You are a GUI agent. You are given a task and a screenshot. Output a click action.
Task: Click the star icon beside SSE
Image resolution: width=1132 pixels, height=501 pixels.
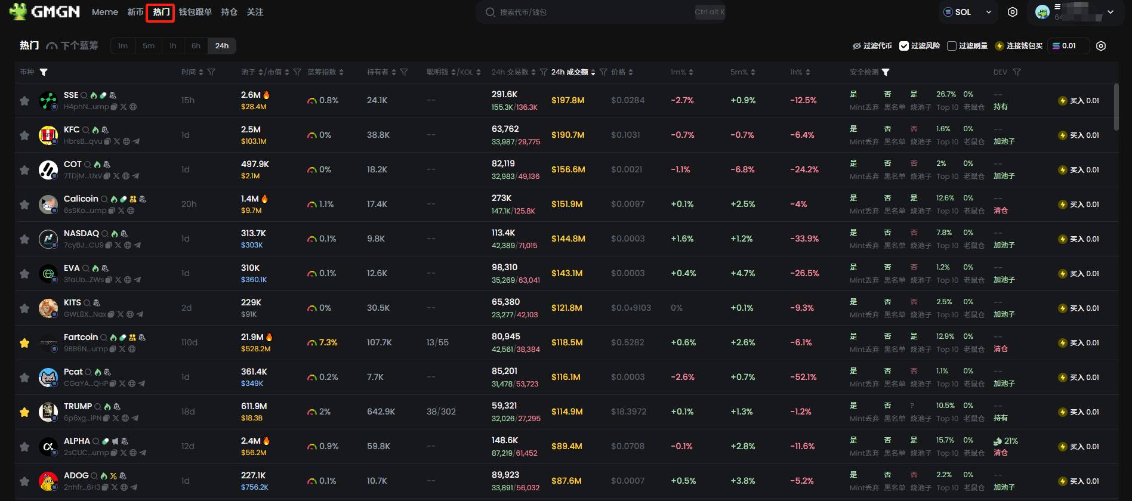tap(24, 101)
